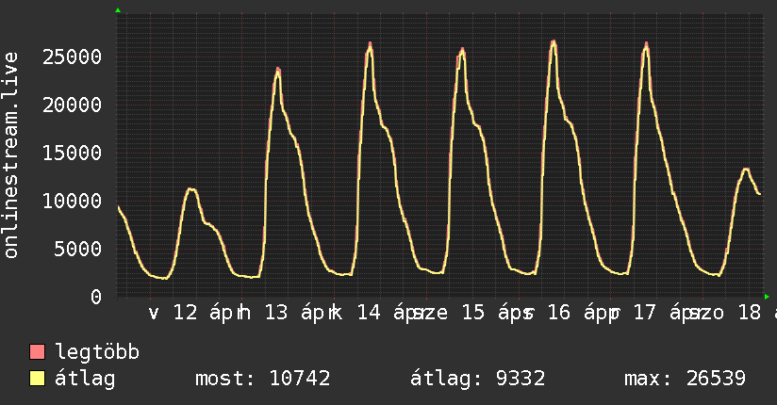Click the yellow átlag legend swatch

click(38, 380)
